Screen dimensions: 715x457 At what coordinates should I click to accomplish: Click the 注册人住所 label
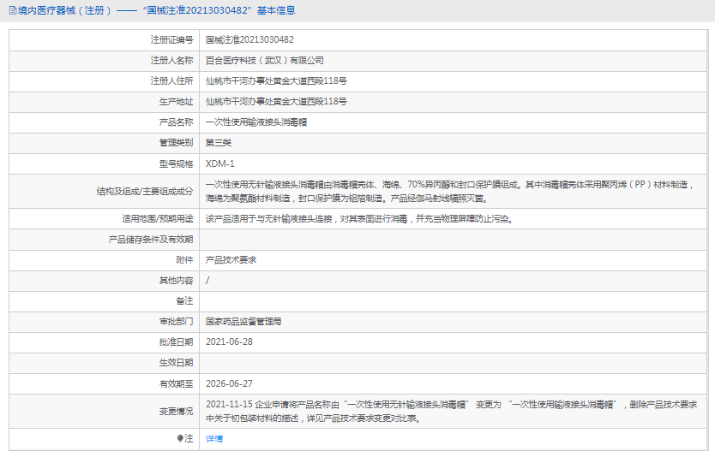(x=172, y=81)
